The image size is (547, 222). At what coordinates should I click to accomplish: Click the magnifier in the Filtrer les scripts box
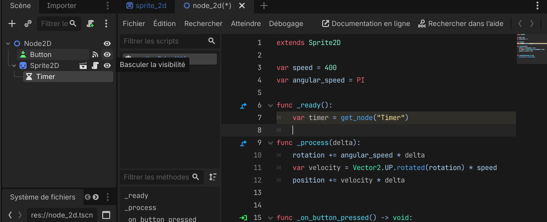[x=212, y=40]
